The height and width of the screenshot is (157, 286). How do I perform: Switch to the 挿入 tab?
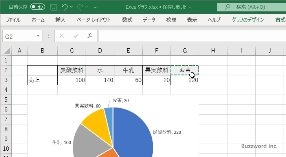[x=60, y=20]
